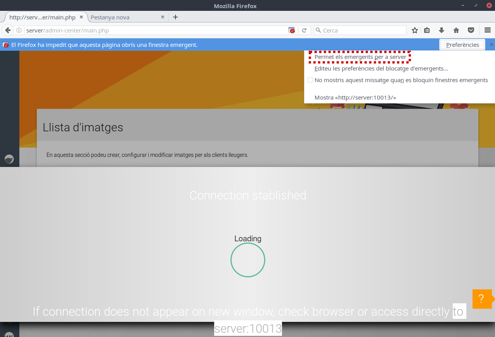Viewport: 495px width, 337px height.
Task: Dismiss the pop-up blocked notification bar
Action: 491,45
